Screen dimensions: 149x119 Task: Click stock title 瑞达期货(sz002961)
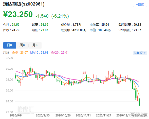(24, 4)
